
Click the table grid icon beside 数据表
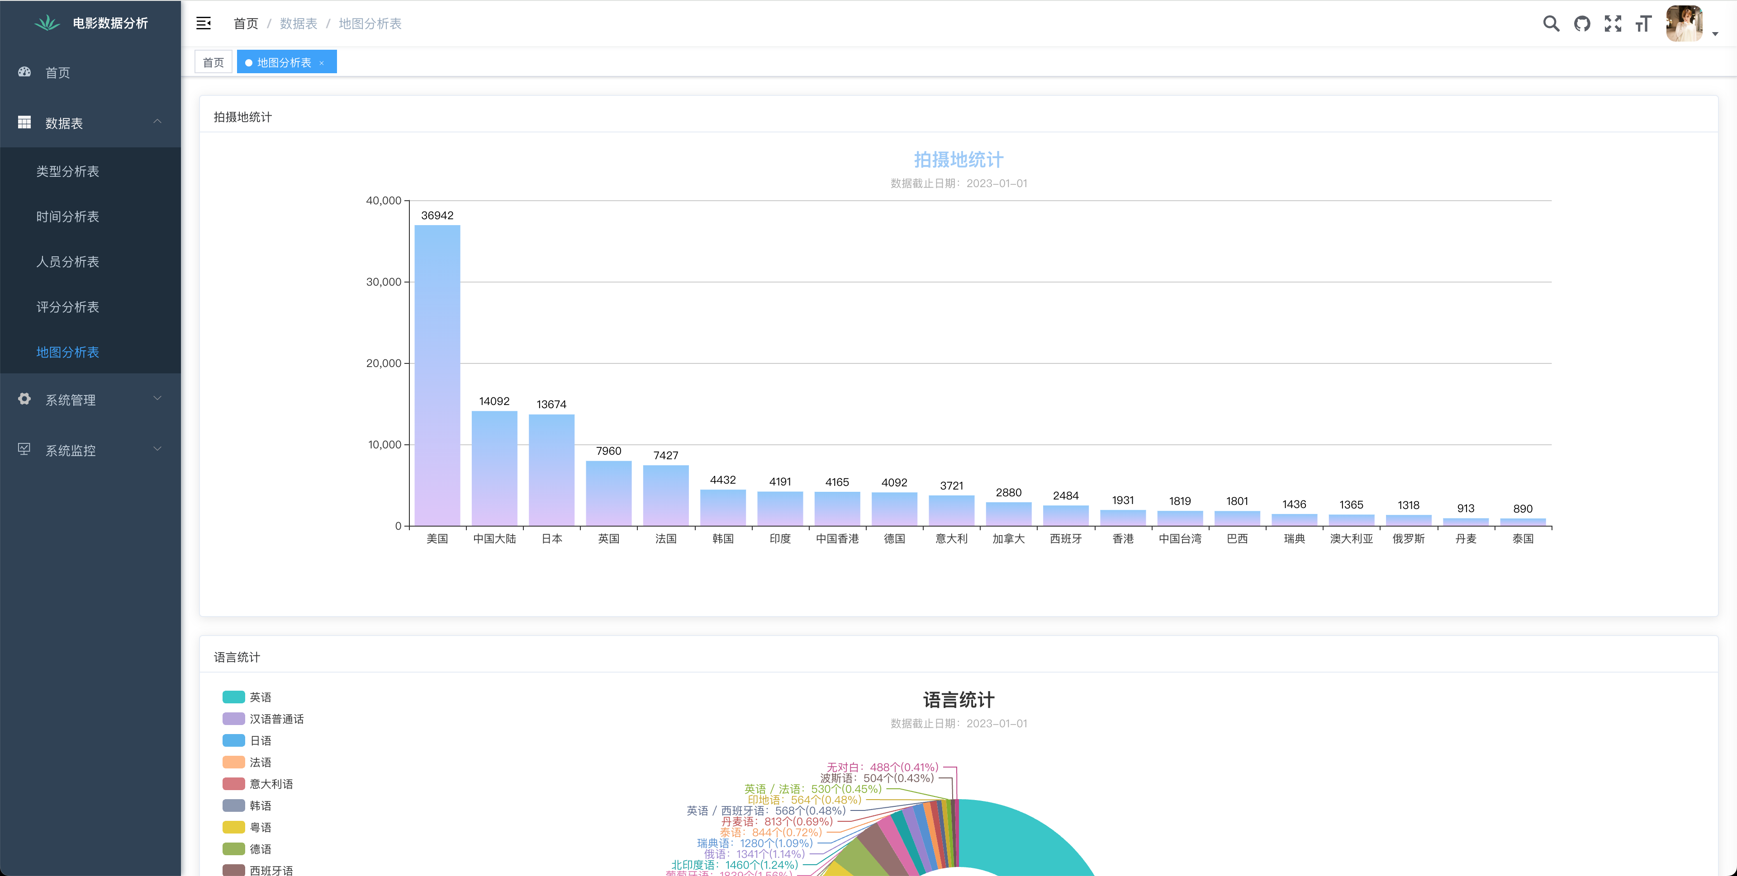24,122
